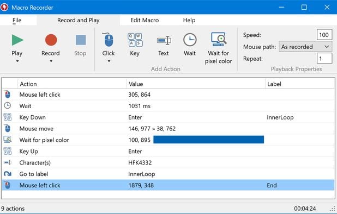Click the arrow icon of Go to label row
337x214 pixels.
tap(8, 174)
